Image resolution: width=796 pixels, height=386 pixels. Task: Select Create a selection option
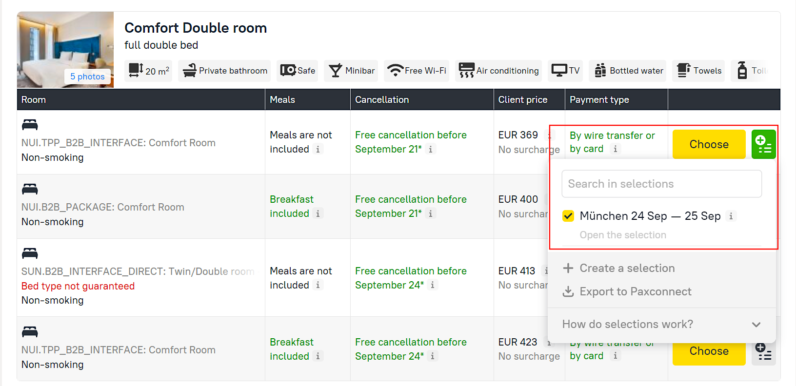(x=627, y=268)
